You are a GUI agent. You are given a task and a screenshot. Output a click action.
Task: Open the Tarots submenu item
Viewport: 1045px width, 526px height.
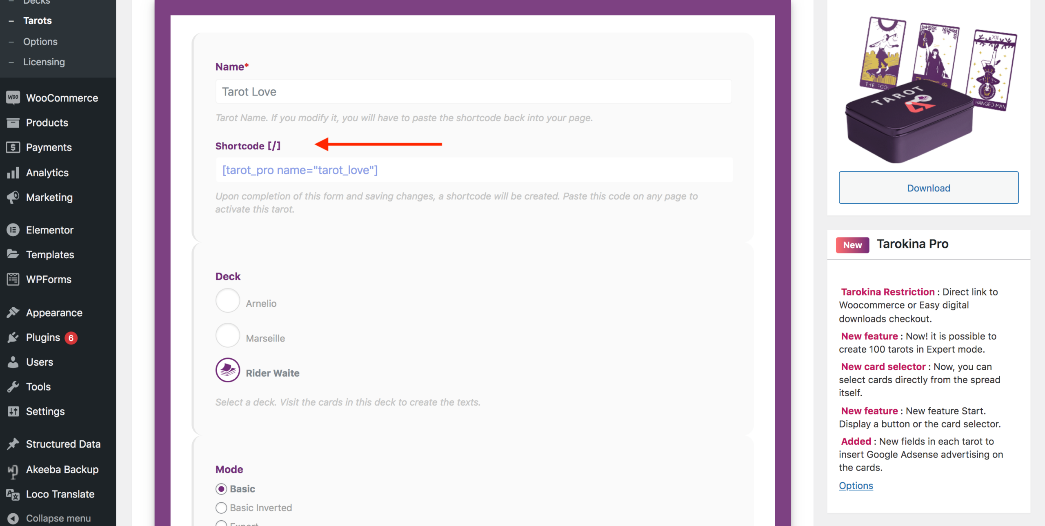tap(38, 20)
